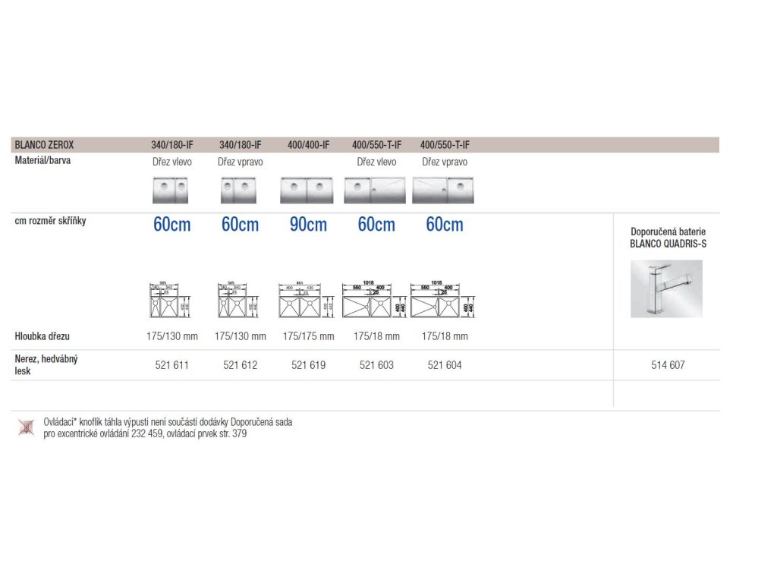777x583 pixels.
Task: Click the 175/175 mm depth value
Action: pos(308,336)
